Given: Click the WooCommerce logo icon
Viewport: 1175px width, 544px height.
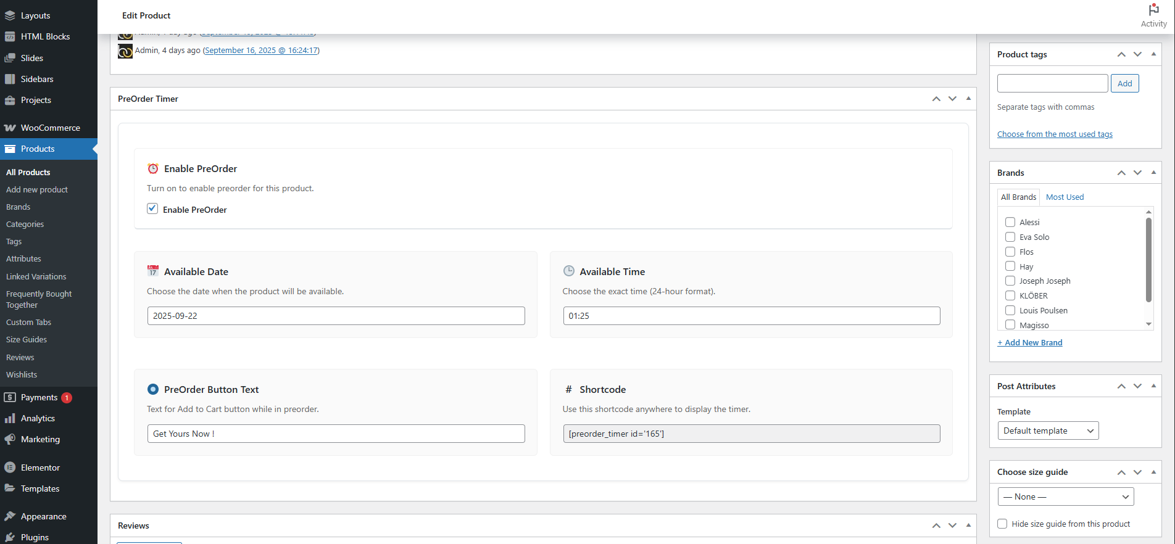Looking at the screenshot, I should coord(10,128).
